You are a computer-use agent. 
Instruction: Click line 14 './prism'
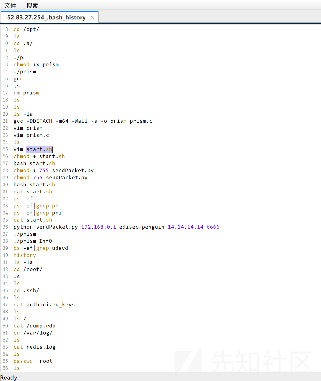(x=25, y=71)
